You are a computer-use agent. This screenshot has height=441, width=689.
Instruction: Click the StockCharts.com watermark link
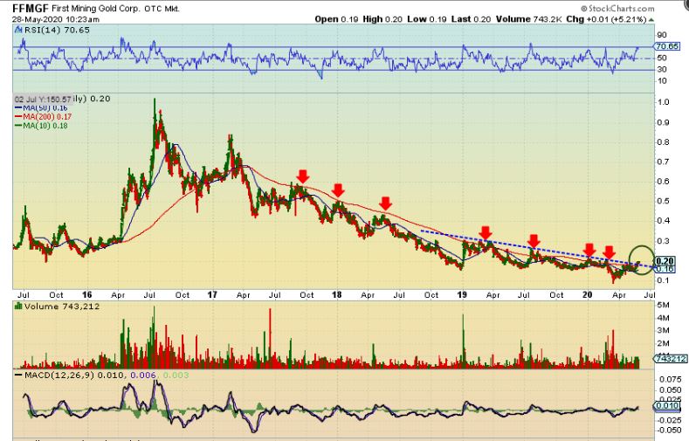click(x=617, y=9)
